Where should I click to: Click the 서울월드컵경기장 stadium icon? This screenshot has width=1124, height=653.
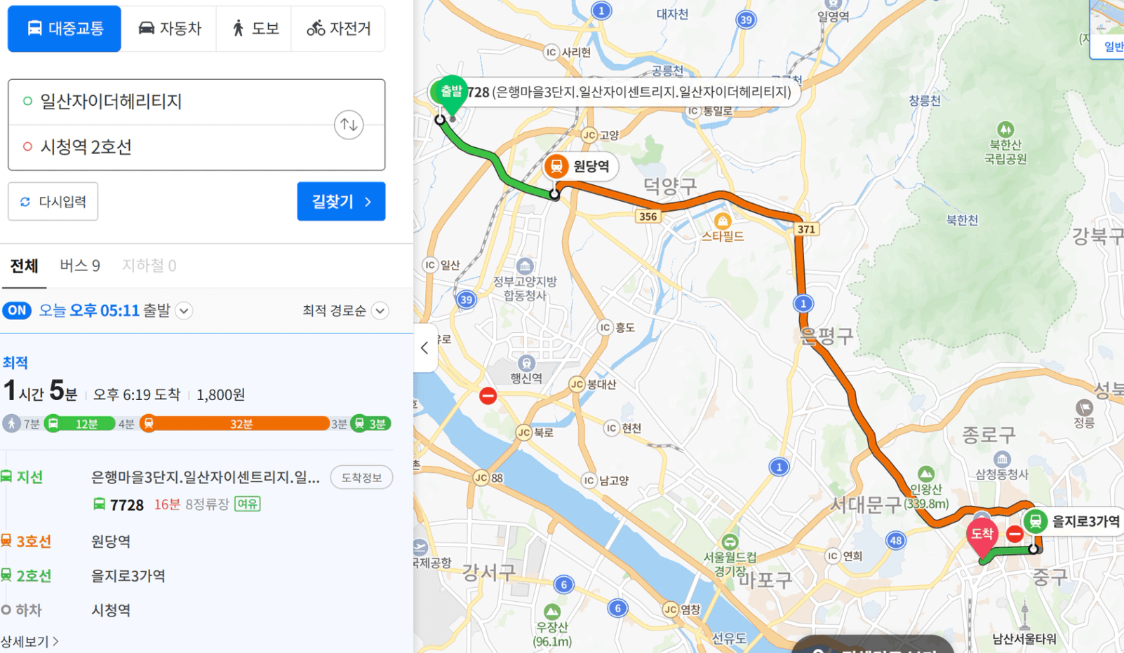tap(730, 542)
